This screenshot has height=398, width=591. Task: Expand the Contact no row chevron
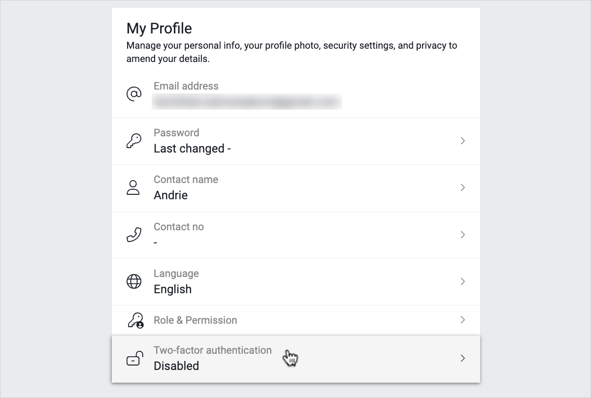462,235
